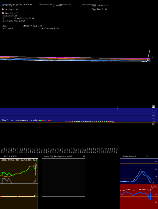Screen dimensions: 158x209
Task: Click the ADX (MGR) values text
Action: pyautogui.click(x=33, y=26)
